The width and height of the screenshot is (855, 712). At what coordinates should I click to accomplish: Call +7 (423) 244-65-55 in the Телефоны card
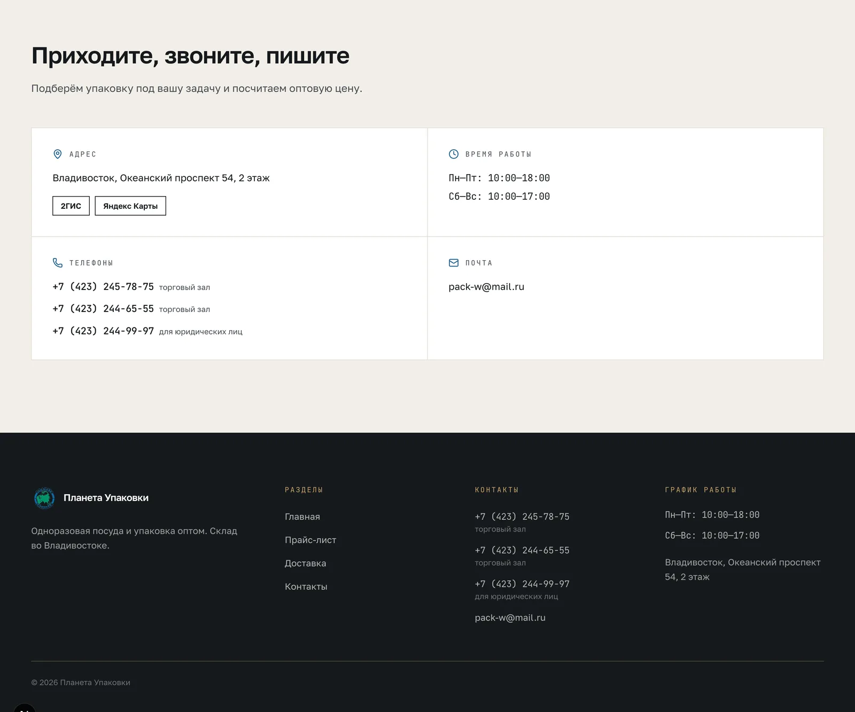tap(103, 309)
